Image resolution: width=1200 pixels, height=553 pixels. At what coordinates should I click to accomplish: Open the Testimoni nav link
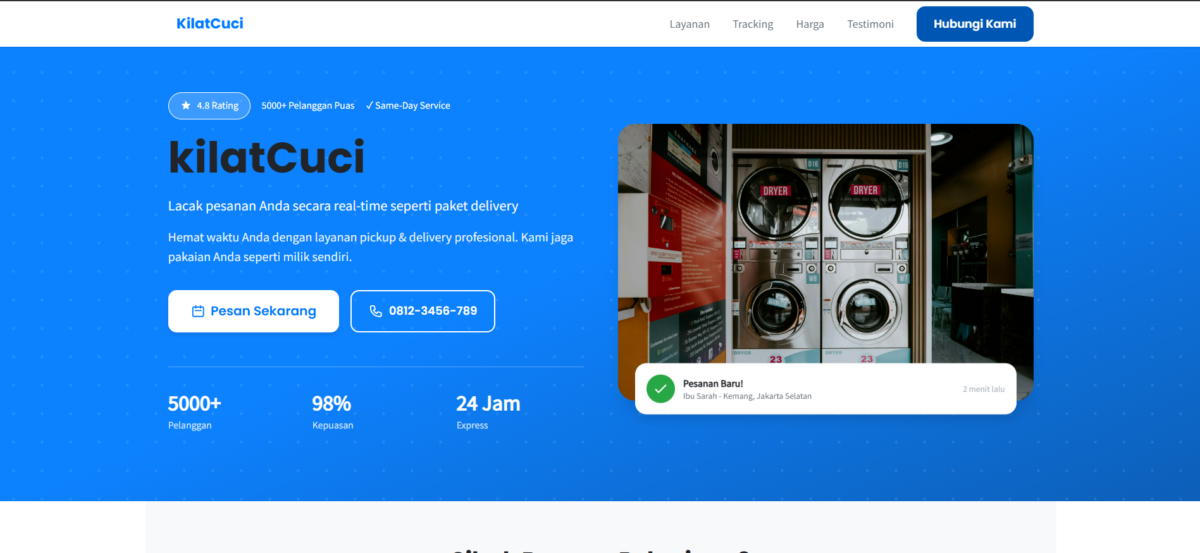870,24
